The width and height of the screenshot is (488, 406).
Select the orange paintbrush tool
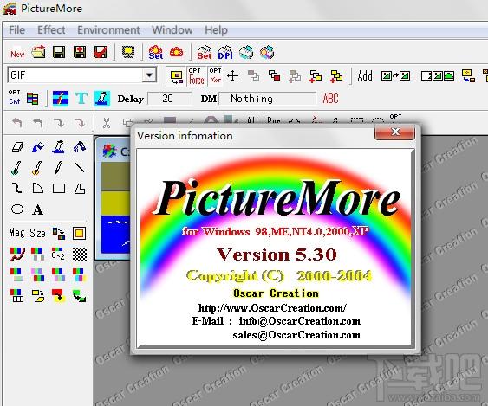37,168
